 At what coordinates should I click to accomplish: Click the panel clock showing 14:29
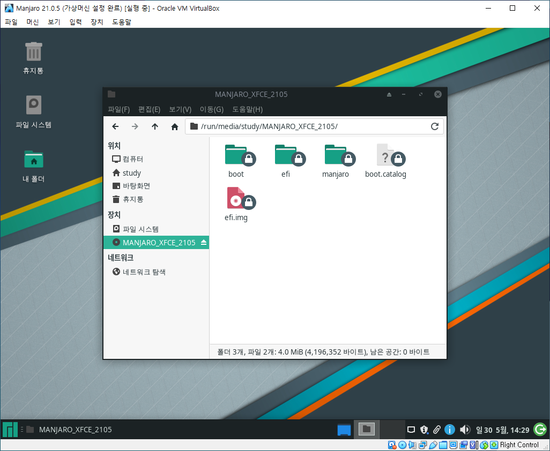502,430
